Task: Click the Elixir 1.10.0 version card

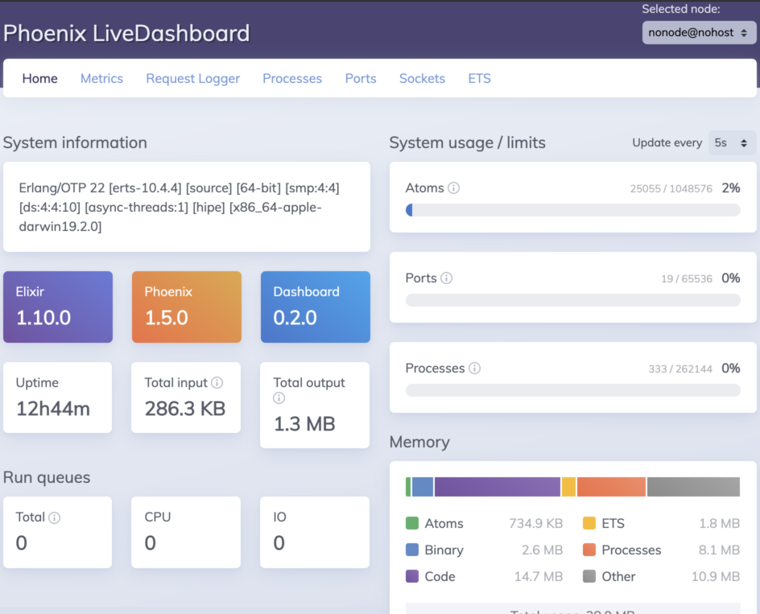Action: point(58,307)
